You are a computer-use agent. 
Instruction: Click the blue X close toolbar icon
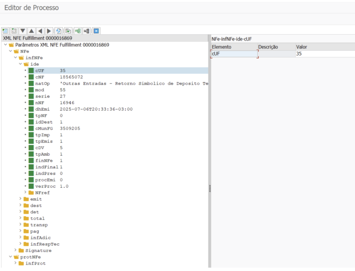(x=96, y=31)
